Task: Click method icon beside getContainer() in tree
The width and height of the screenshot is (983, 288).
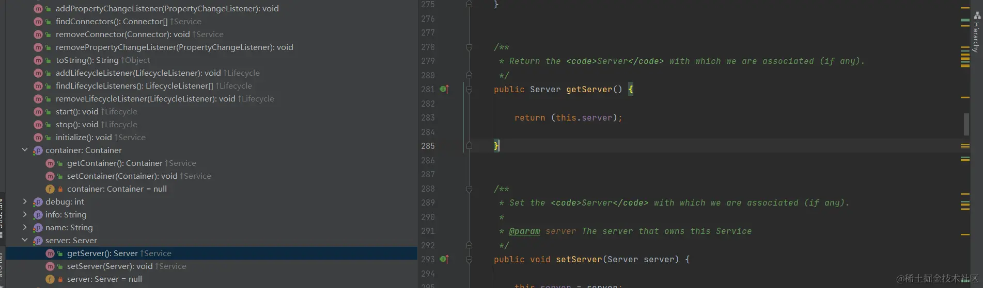Action: (50, 163)
